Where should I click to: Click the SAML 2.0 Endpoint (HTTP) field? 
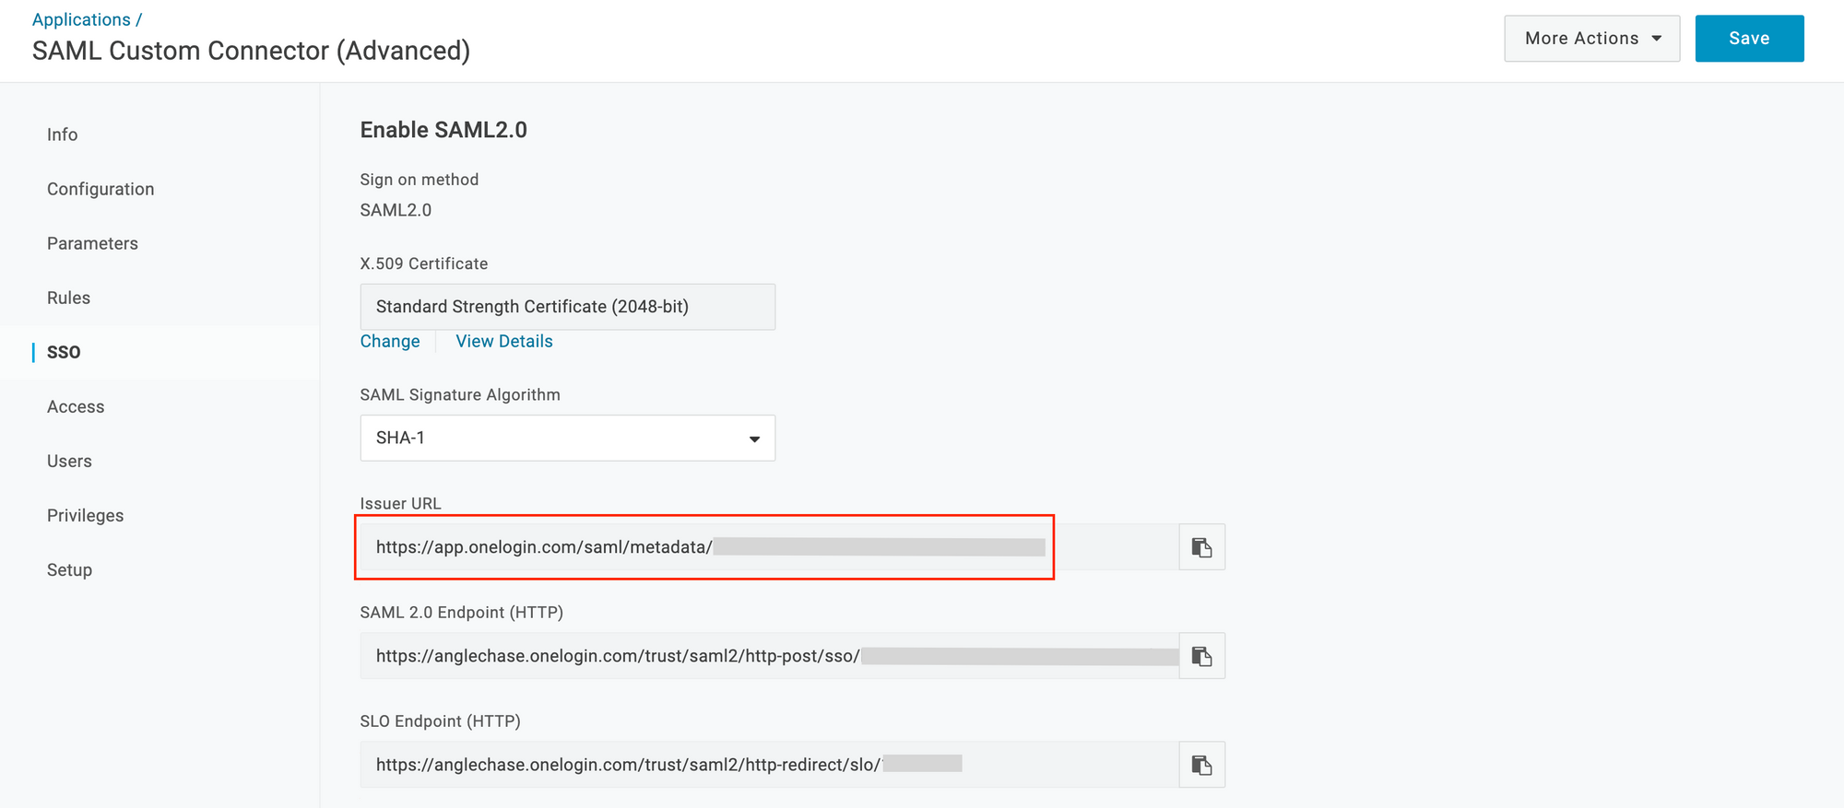[x=769, y=656]
